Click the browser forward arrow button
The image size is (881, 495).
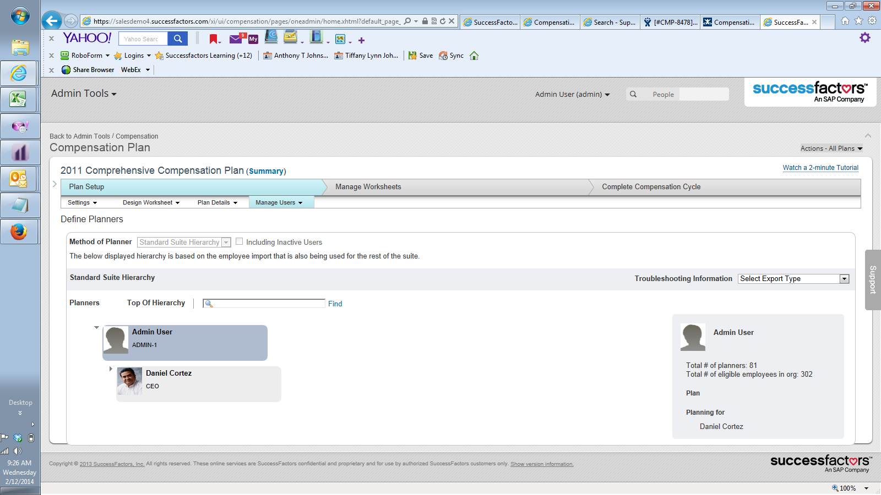(71, 21)
